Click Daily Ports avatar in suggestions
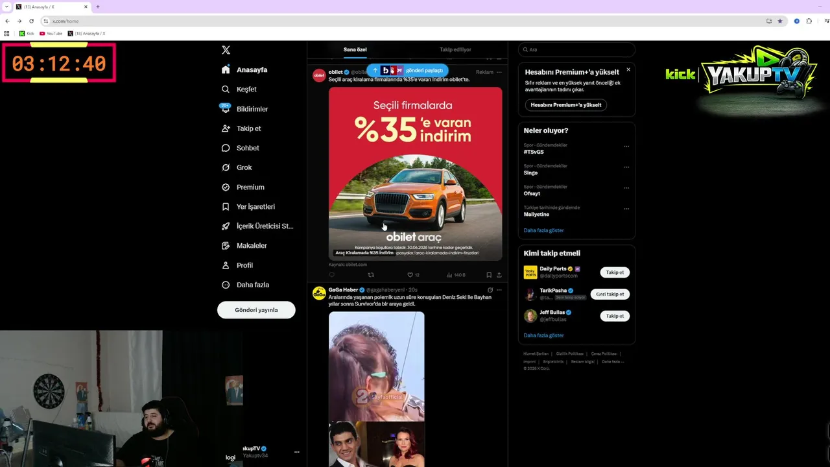 click(530, 272)
